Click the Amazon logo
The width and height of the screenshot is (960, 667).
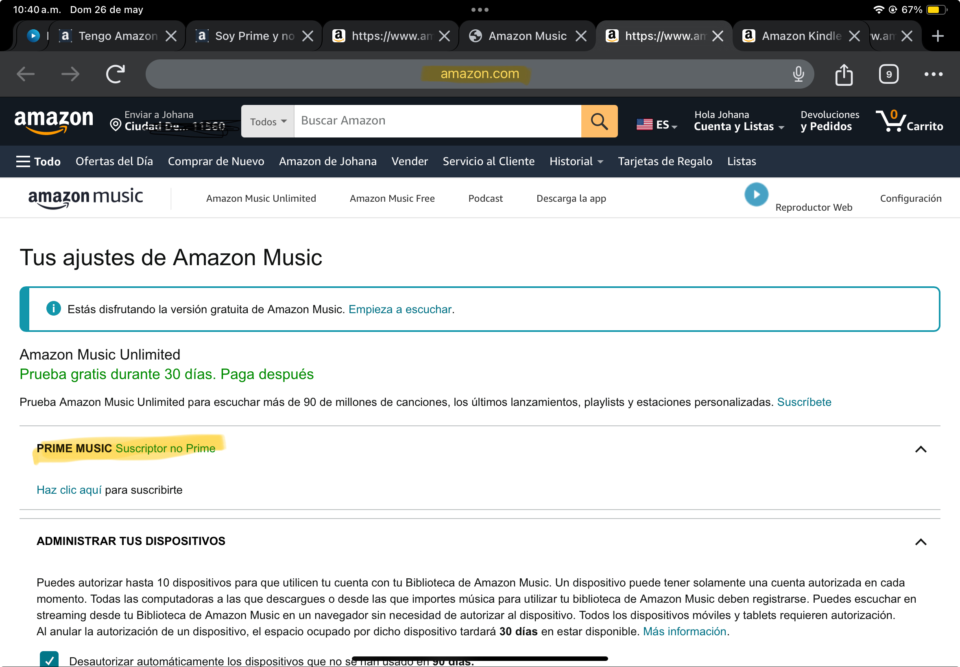(x=54, y=121)
